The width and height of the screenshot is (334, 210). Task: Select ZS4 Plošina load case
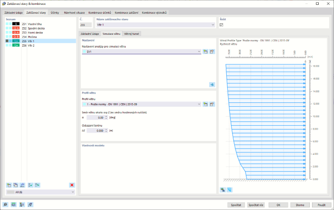coord(40,36)
